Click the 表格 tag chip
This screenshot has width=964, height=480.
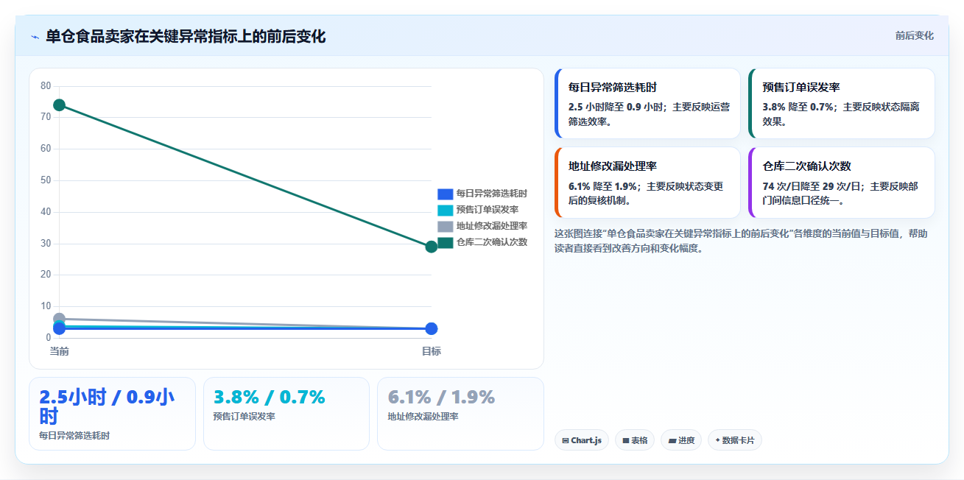[x=635, y=440]
